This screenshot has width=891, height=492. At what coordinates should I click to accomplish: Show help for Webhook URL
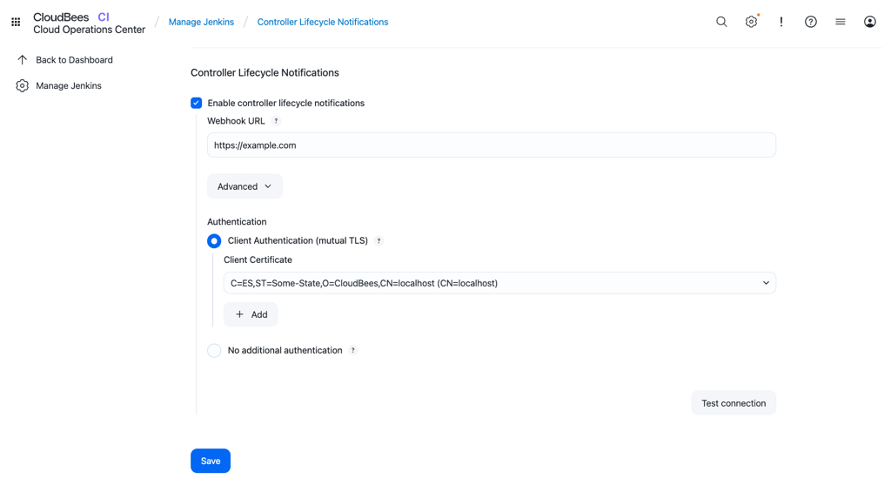[x=276, y=120]
